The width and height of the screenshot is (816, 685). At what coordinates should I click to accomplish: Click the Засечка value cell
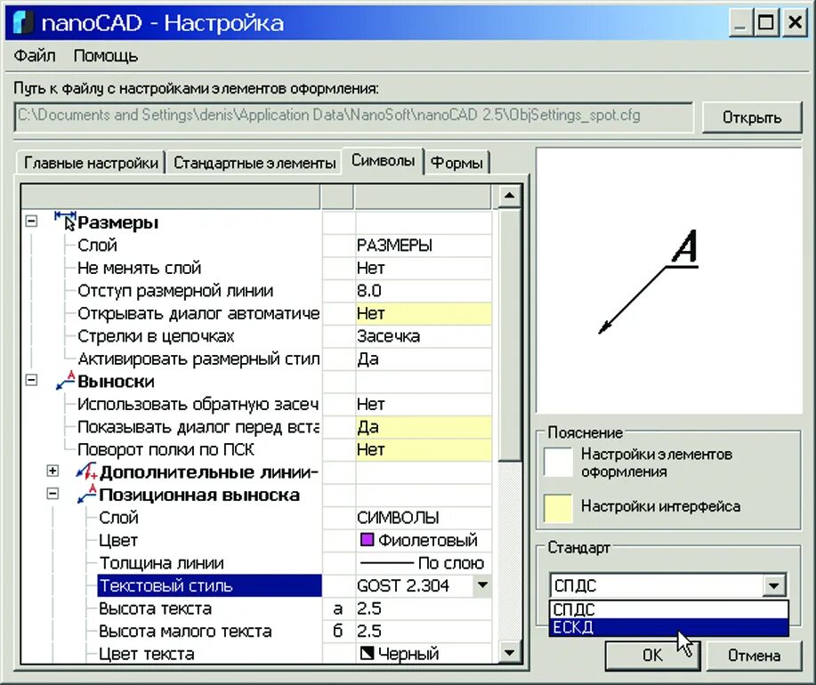coord(423,336)
